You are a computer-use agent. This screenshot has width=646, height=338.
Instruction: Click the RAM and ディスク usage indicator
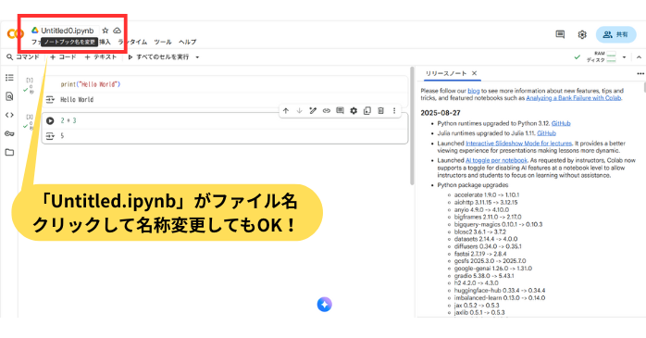coord(601,56)
